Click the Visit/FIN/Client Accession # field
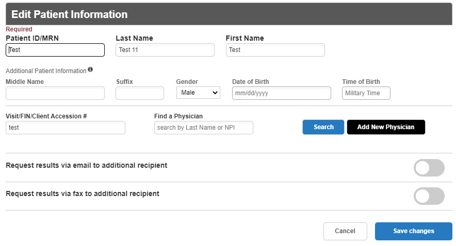 [x=66, y=128]
